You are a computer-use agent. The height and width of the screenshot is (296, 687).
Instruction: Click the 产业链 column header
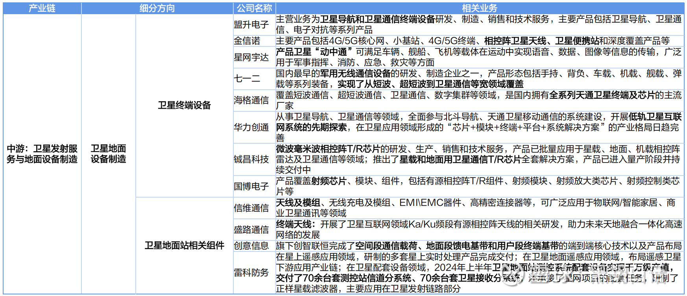point(42,8)
